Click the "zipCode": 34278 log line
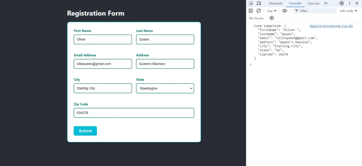 [273, 54]
